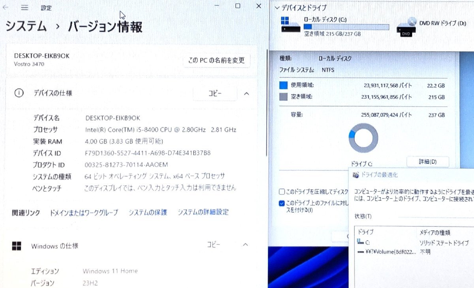Click the Windows logo beside Windows の仕様
474x288 pixels.
pyautogui.click(x=17, y=246)
